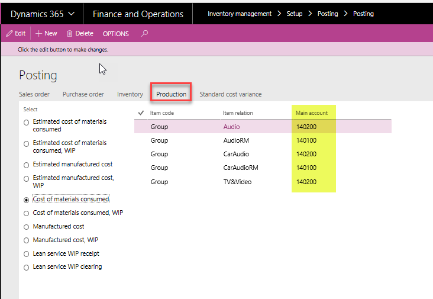Viewport: 433px width, 299px height.
Task: Click Inventory management in the breadcrumb
Action: tap(240, 14)
